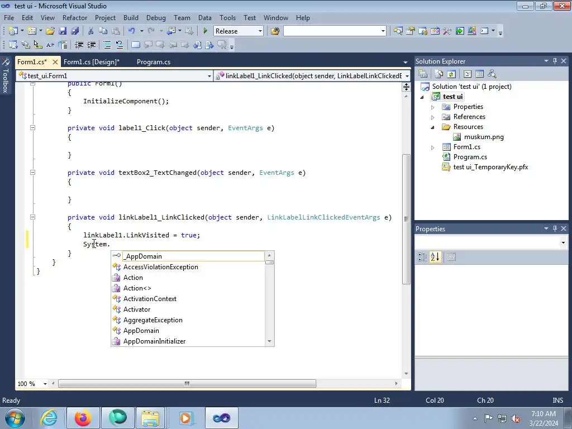The height and width of the screenshot is (429, 572).
Task: Uncomment the selected lines icon
Action: pyautogui.click(x=120, y=45)
